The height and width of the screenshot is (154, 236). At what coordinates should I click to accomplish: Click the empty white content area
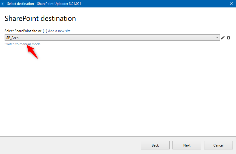click(118, 92)
